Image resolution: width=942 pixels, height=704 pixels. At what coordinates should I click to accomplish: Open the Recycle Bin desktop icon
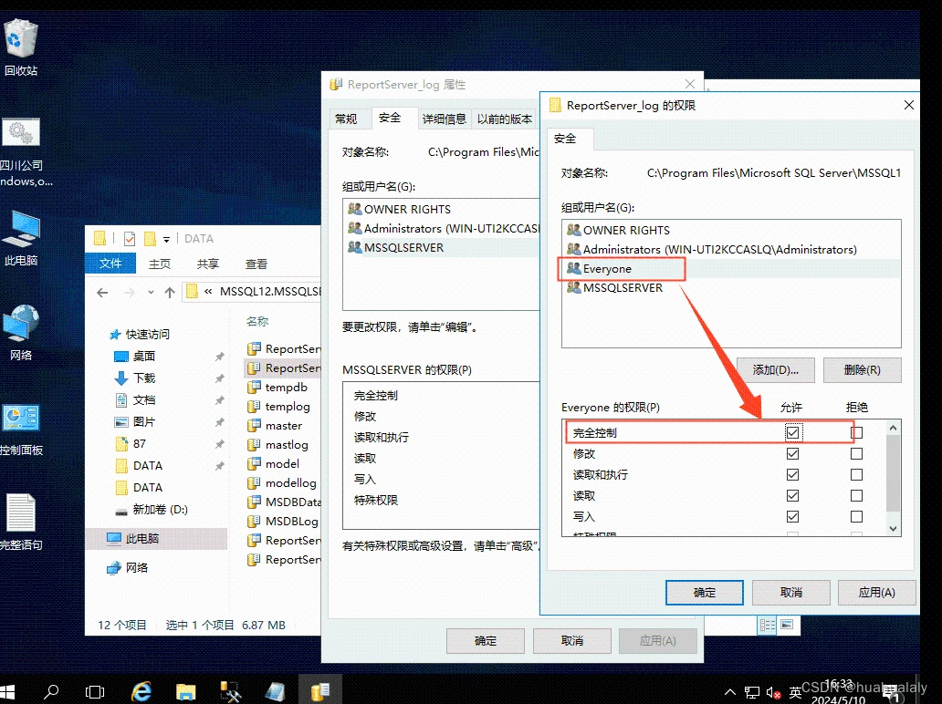click(x=20, y=47)
